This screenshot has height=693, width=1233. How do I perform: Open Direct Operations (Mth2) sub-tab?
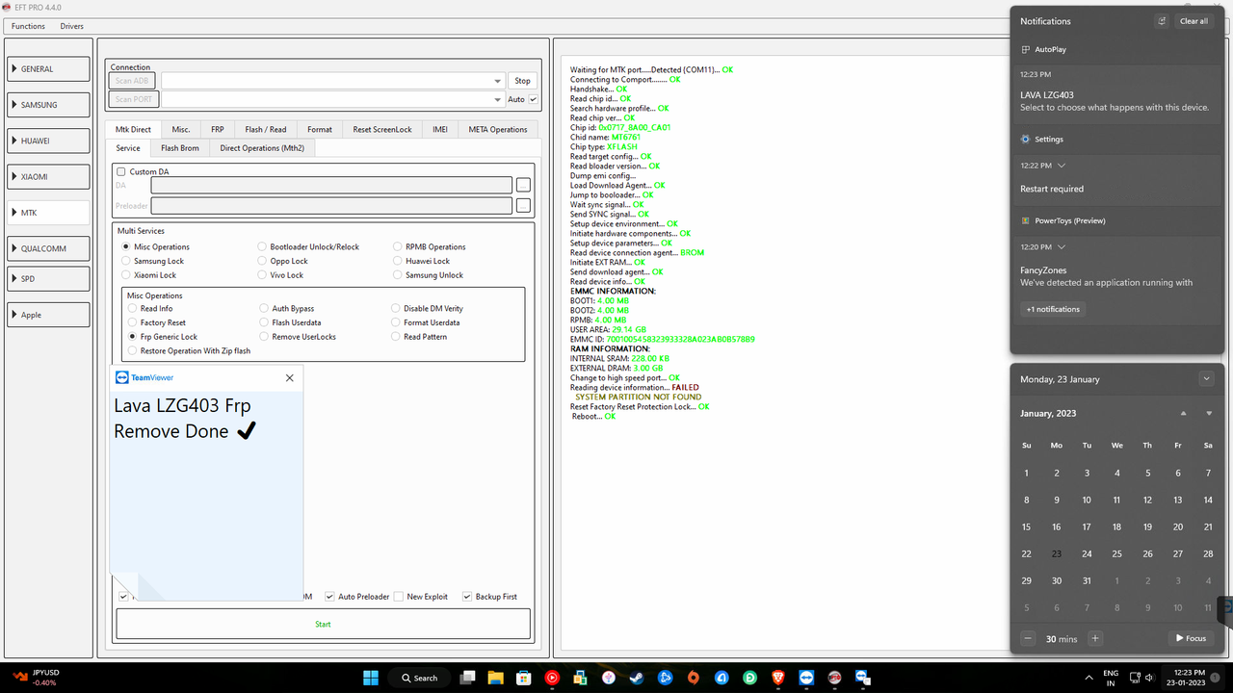point(262,148)
